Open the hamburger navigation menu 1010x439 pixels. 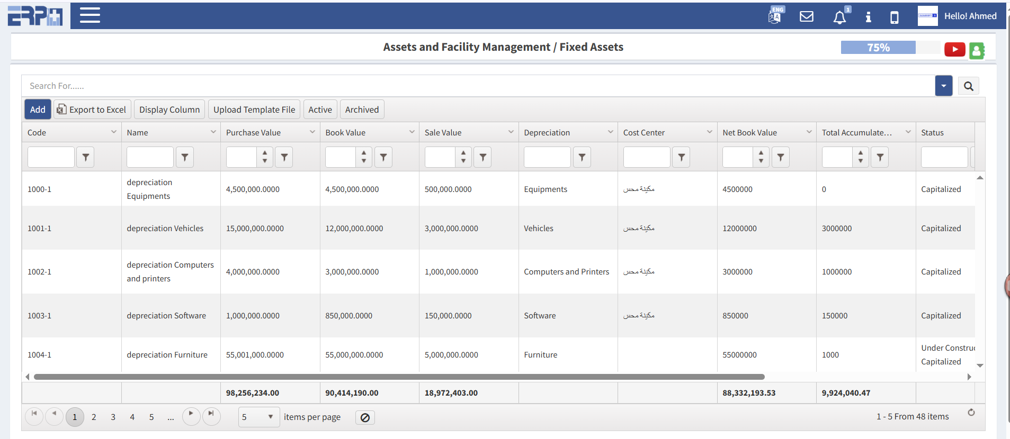pos(90,15)
